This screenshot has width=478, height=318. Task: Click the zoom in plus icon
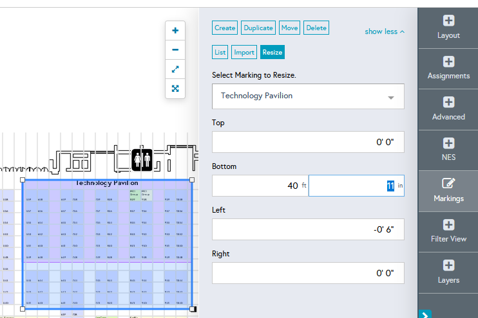pos(175,30)
